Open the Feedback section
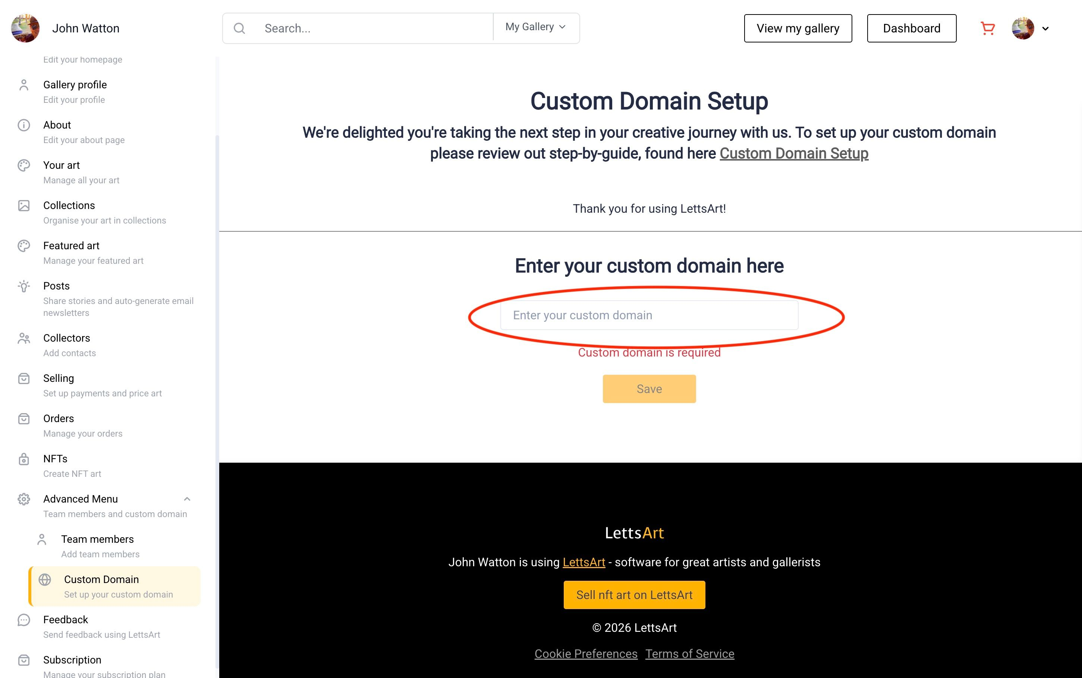The image size is (1082, 678). 65,619
